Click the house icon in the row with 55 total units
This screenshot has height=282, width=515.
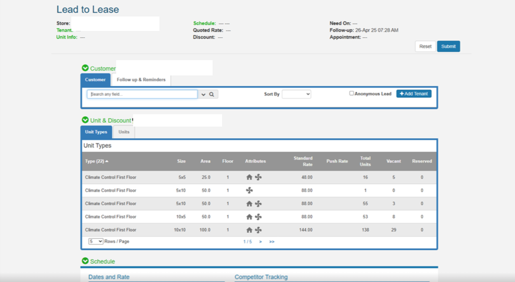[249, 204]
